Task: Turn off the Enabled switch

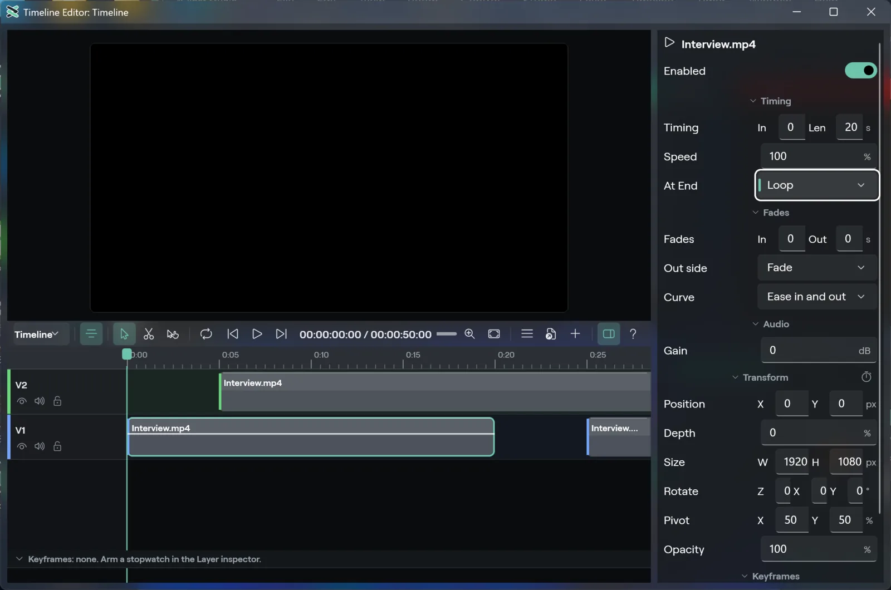Action: (860, 71)
